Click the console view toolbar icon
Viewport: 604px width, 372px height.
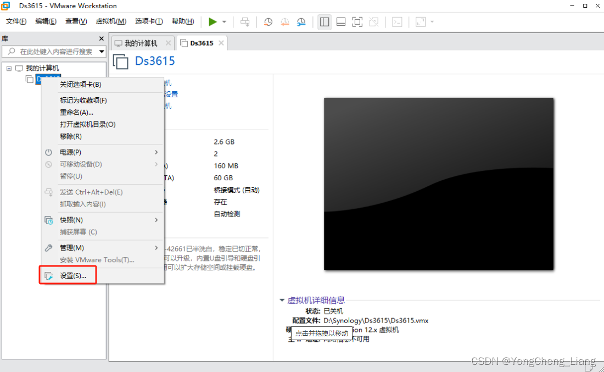click(397, 22)
